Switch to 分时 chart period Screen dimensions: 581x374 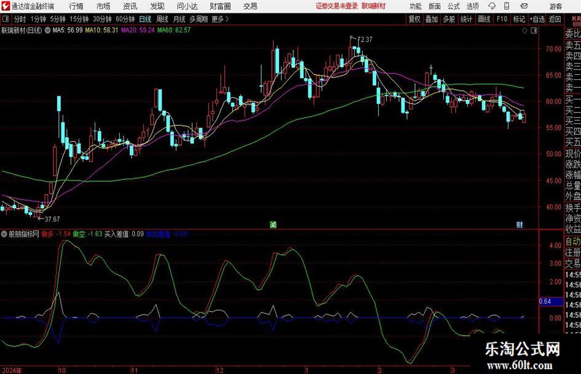coord(20,19)
